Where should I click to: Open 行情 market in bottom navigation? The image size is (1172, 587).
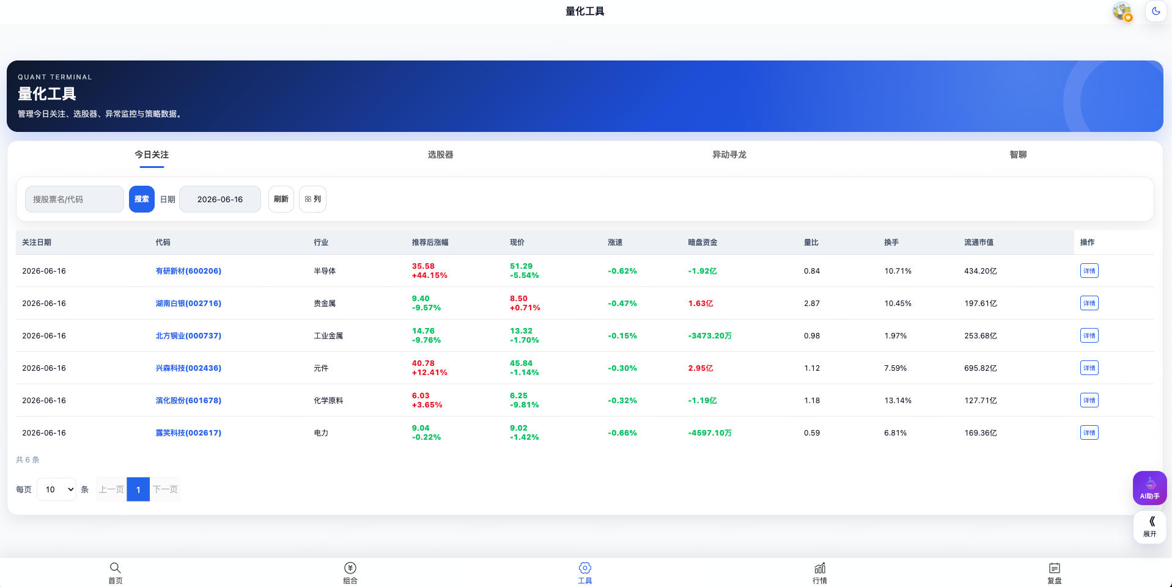(820, 573)
